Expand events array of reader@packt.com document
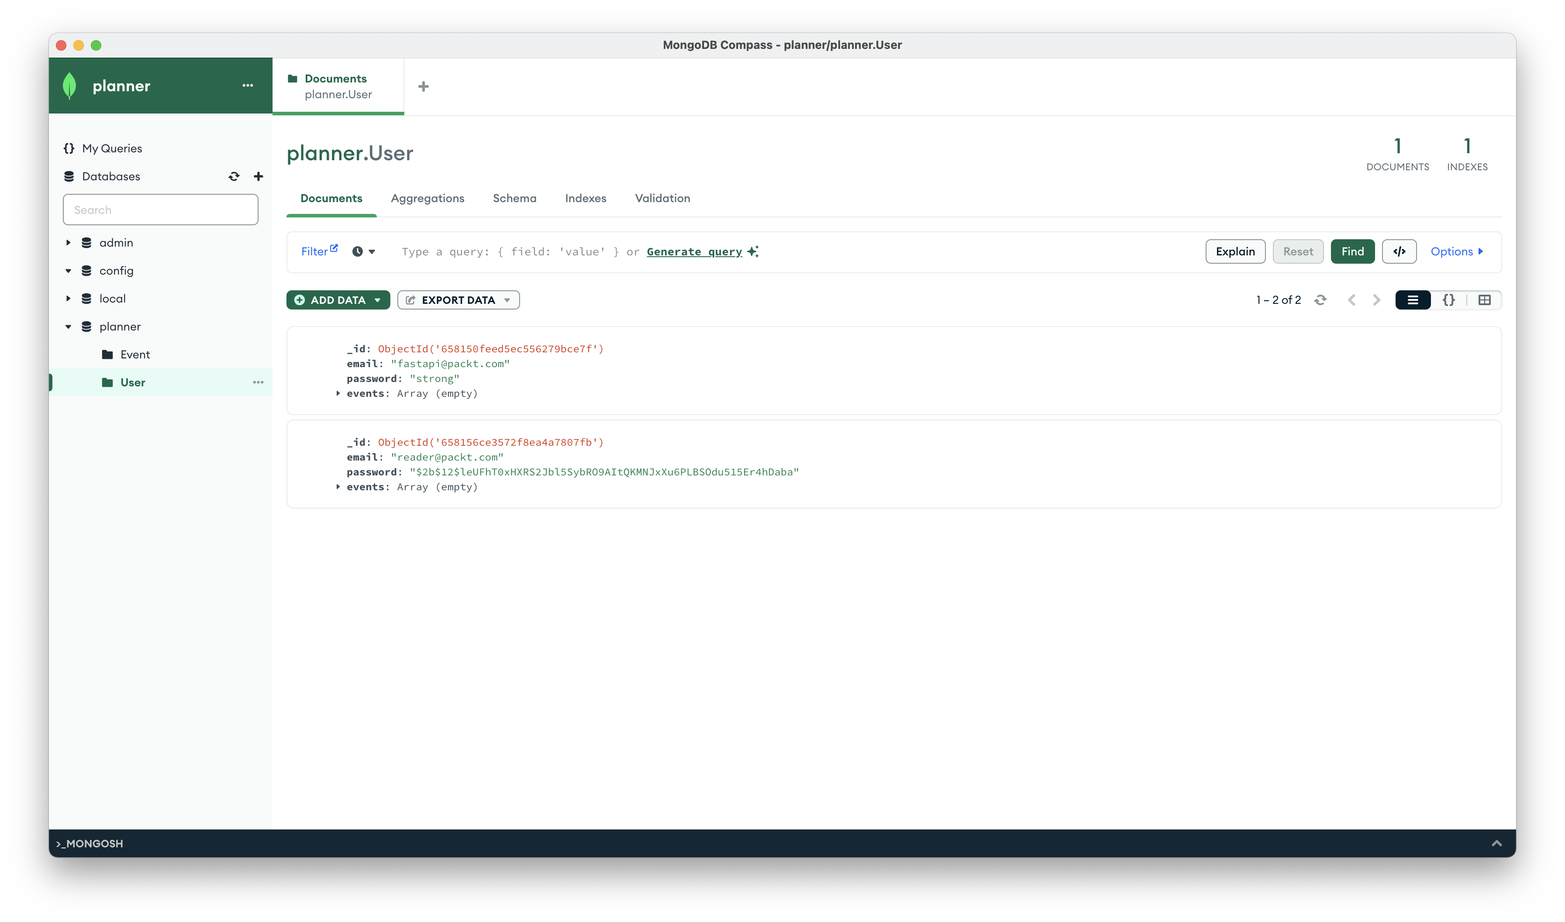 338,487
